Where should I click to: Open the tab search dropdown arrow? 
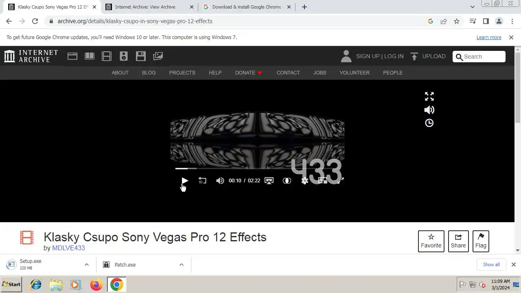[x=472, y=7]
